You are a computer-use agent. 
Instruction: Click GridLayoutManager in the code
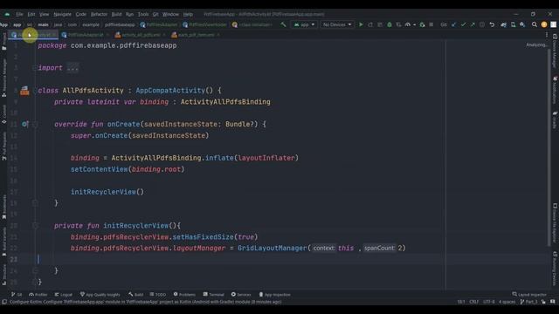click(272, 248)
